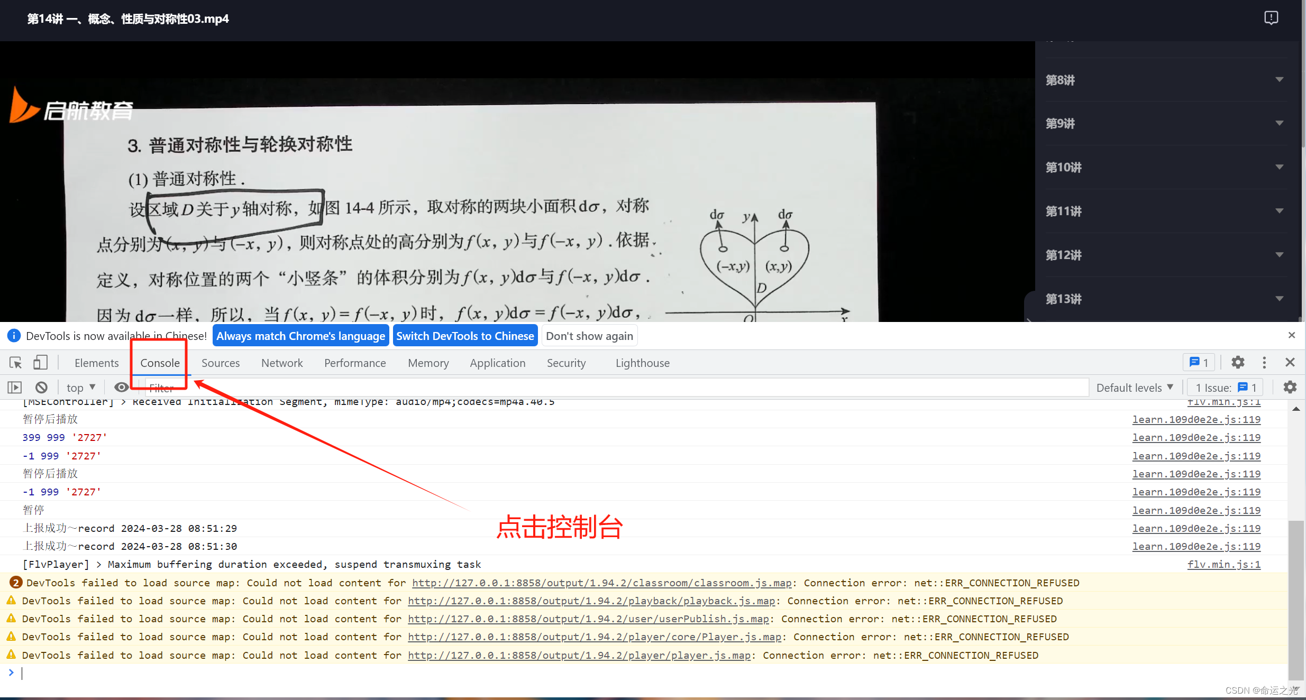Switch to the Network tab
The height and width of the screenshot is (700, 1306).
(282, 363)
